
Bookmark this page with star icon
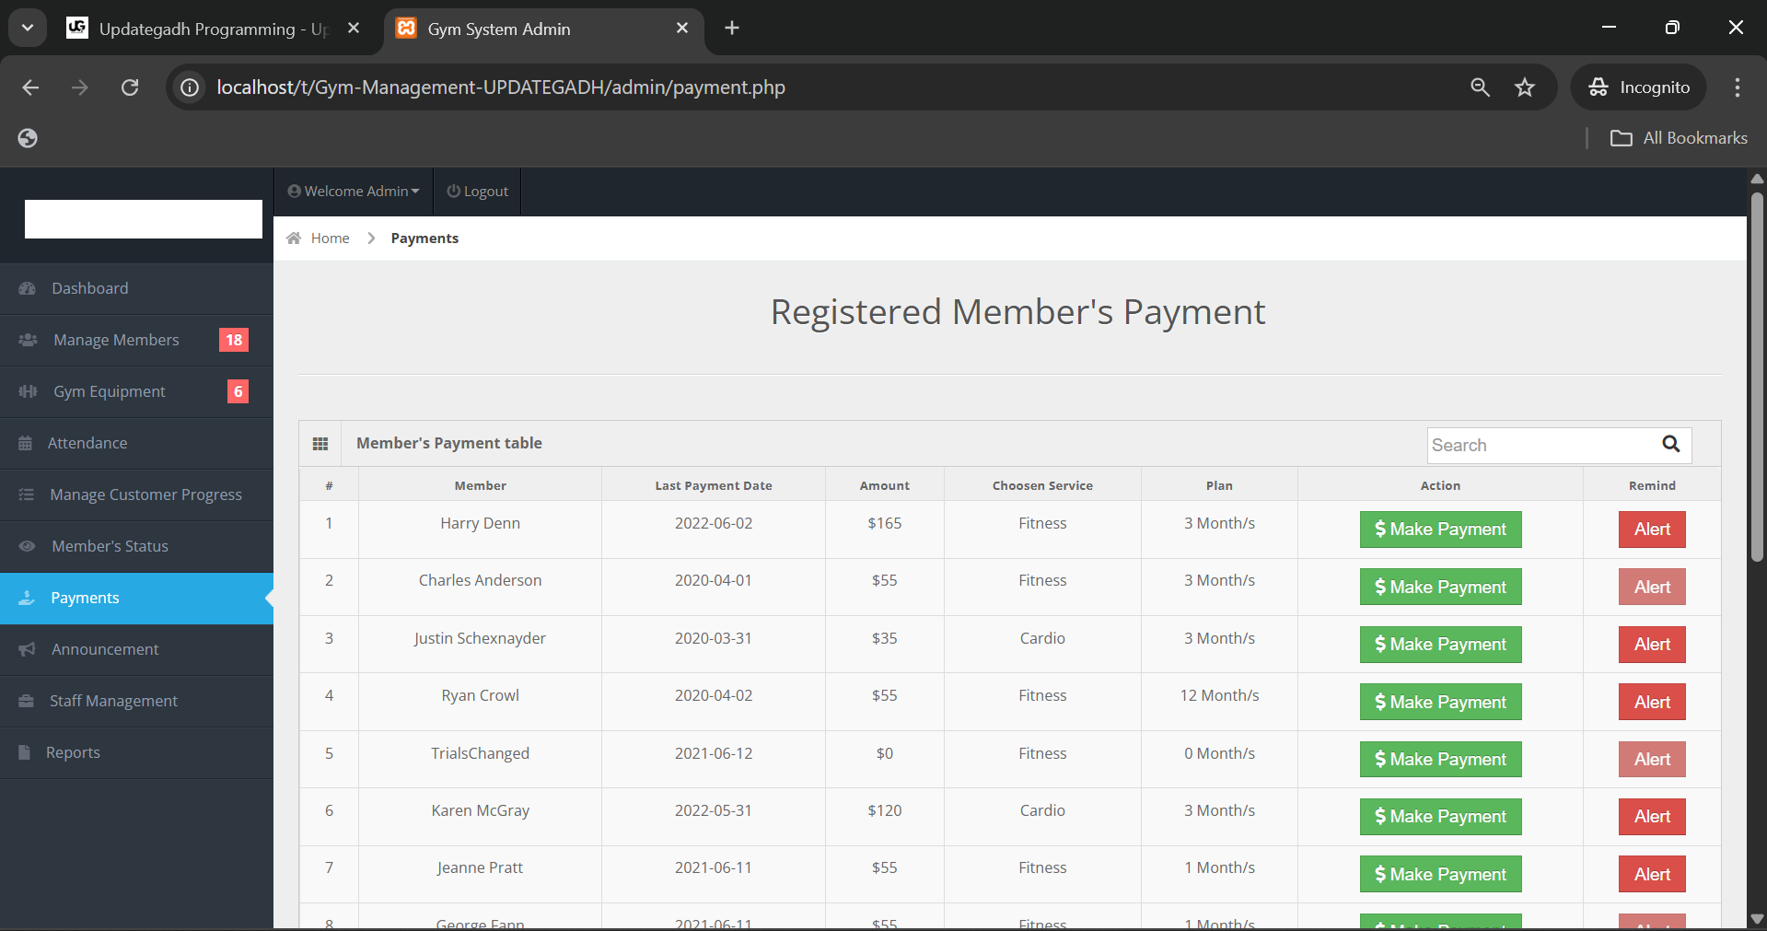(1525, 87)
